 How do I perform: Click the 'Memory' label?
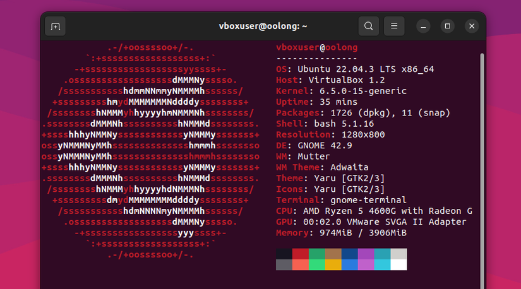[292, 233]
